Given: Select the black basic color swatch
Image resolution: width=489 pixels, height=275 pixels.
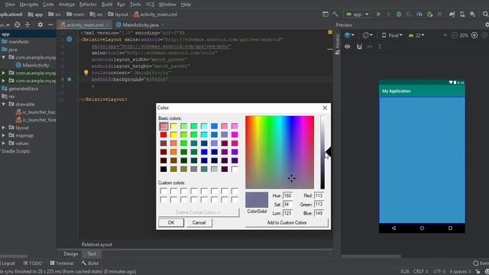Looking at the screenshot, I should (164, 169).
